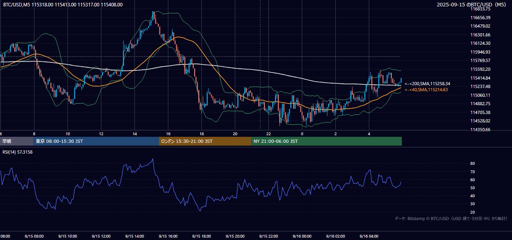The width and height of the screenshot is (512, 240).
Task: Click hour label 2 on time axis
Action: point(336,134)
